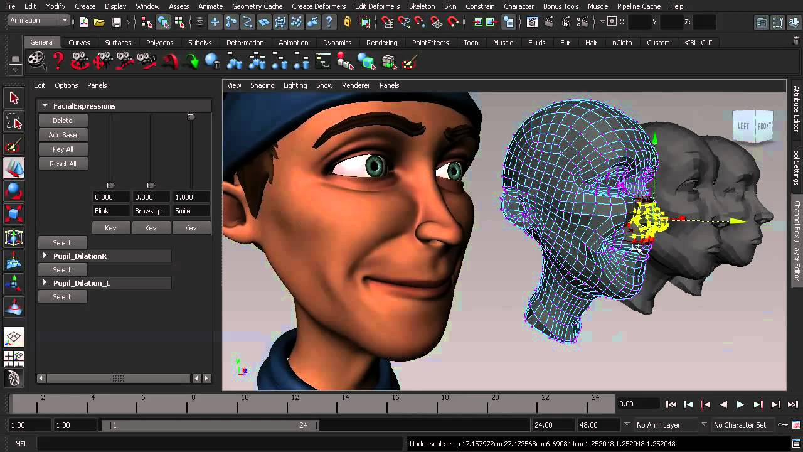Click the save scene floppy disk icon
Image resolution: width=803 pixels, height=452 pixels.
point(117,22)
